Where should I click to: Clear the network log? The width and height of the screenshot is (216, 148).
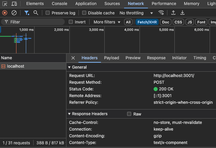[x=14, y=13]
